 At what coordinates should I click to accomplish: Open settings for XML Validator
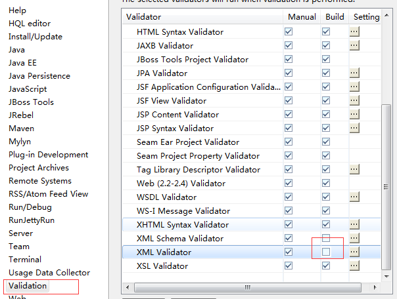[x=354, y=252]
